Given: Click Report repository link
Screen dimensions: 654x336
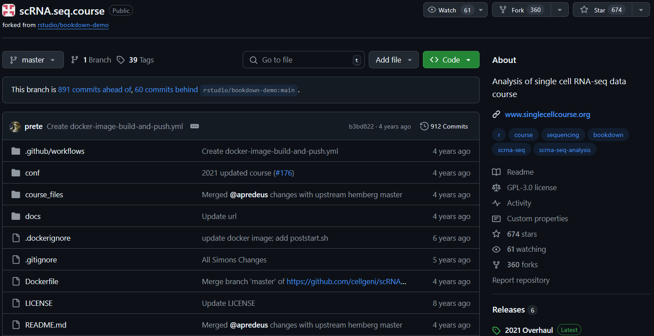Looking at the screenshot, I should coord(521,280).
